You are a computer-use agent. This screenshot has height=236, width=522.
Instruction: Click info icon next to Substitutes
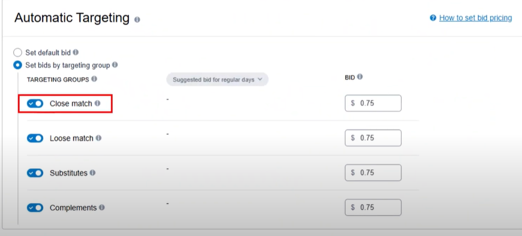click(93, 173)
